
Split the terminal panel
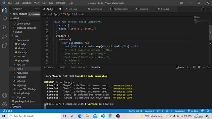[195, 67]
